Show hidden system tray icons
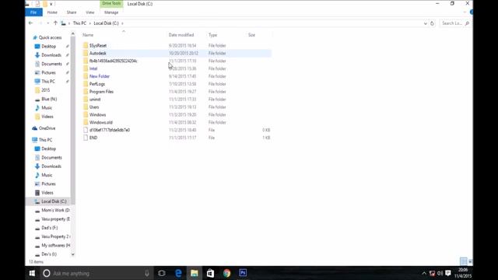498x280 pixels. coord(424,273)
